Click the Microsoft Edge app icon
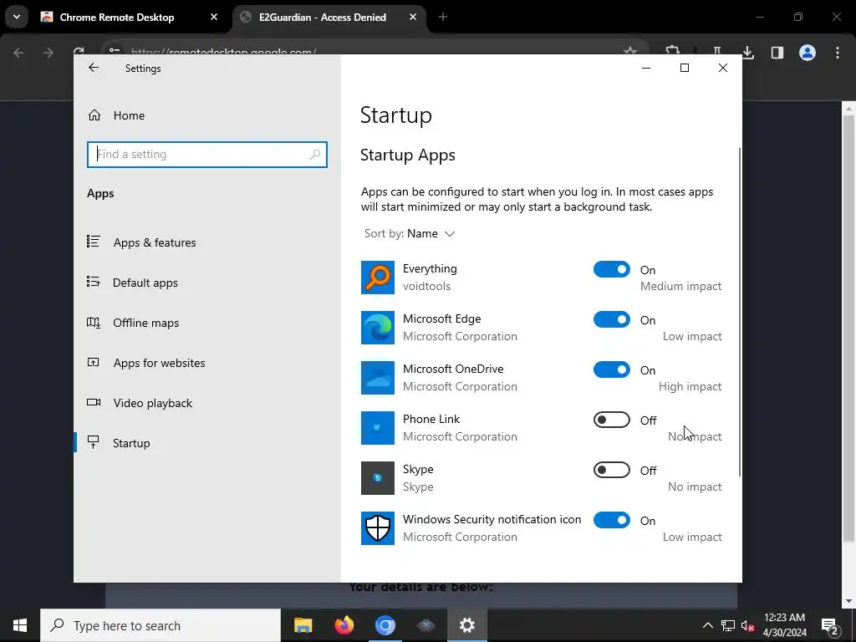The width and height of the screenshot is (856, 642). (378, 328)
